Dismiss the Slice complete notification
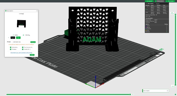Screen dimensions: 177x96 [168, 91]
